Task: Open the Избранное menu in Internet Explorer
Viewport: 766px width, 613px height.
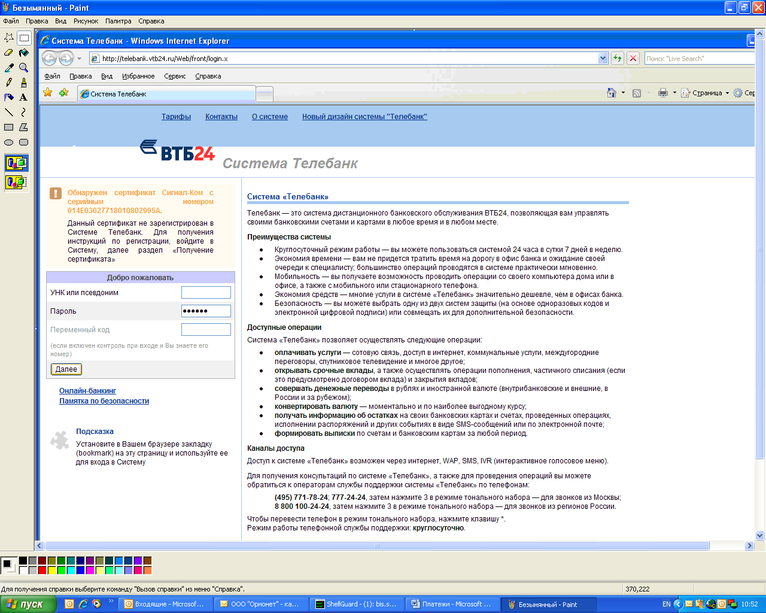Action: click(x=138, y=76)
